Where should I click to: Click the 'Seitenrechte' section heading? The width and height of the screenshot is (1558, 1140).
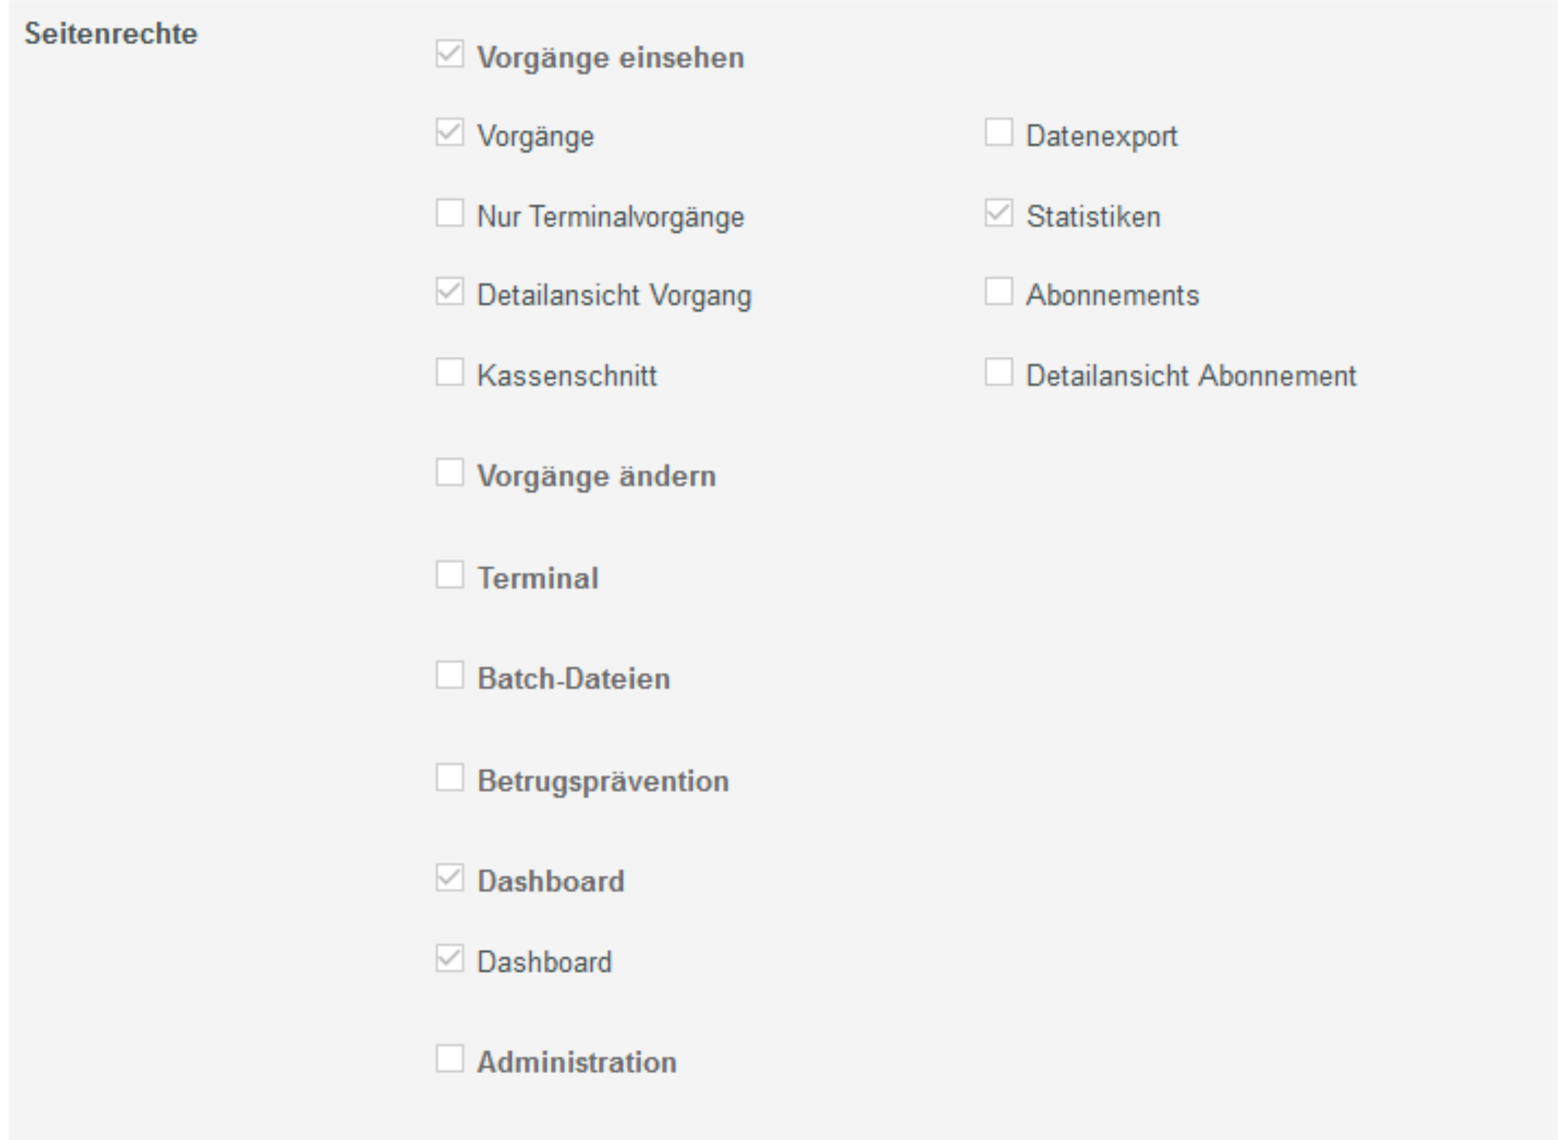[x=111, y=34]
